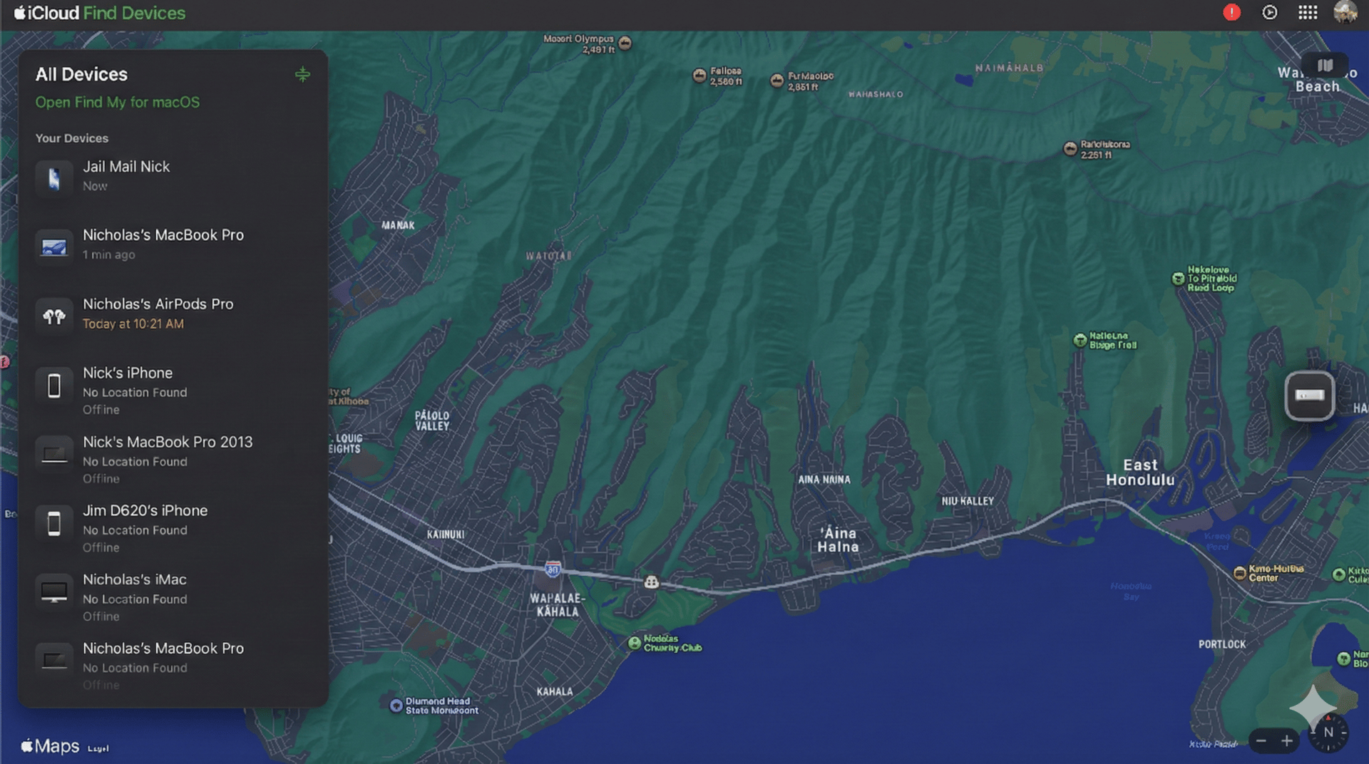This screenshot has width=1369, height=764.
Task: Select Nick's iPhone in device list
Action: point(173,388)
